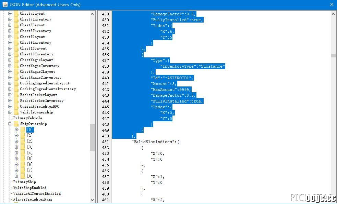
Task: Select the ChestMagic2Inventory tree item
Action: click(x=40, y=77)
